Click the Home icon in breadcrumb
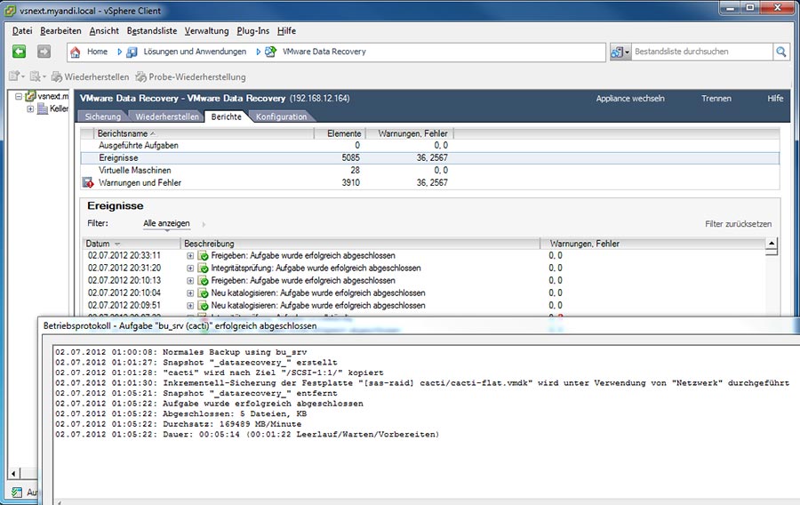800x505 pixels. pyautogui.click(x=75, y=52)
